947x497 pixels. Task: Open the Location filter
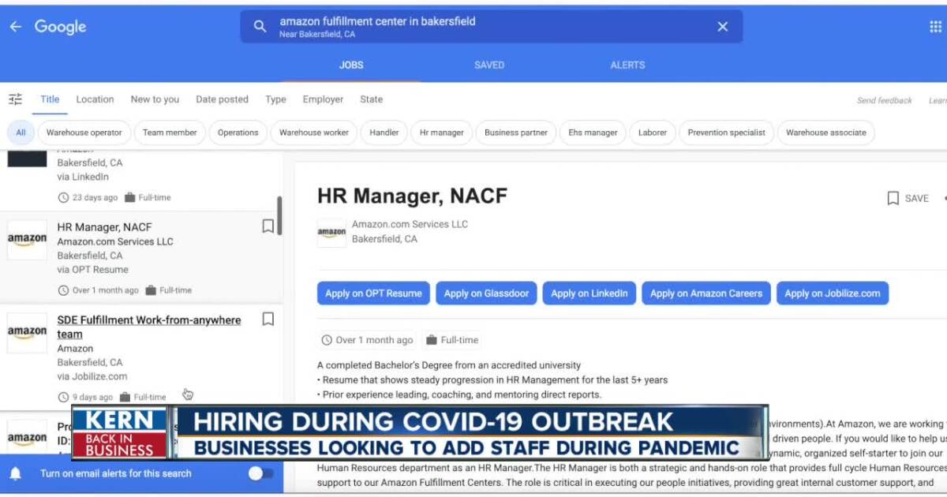[x=95, y=99]
